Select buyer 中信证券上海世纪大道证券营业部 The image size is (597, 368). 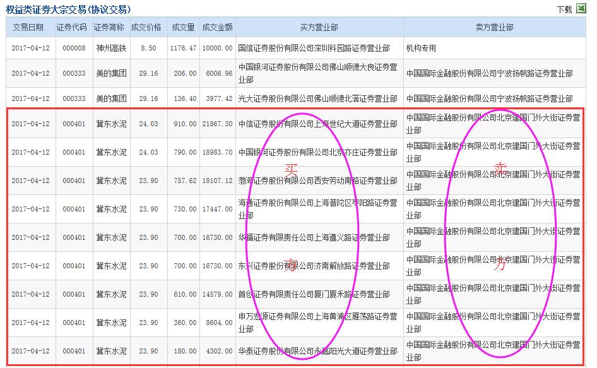[x=318, y=124]
